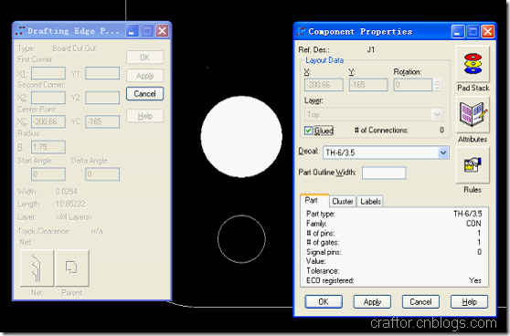Click Component Properties title bar app icon
Screen dimensions: 510x336
(302, 32)
